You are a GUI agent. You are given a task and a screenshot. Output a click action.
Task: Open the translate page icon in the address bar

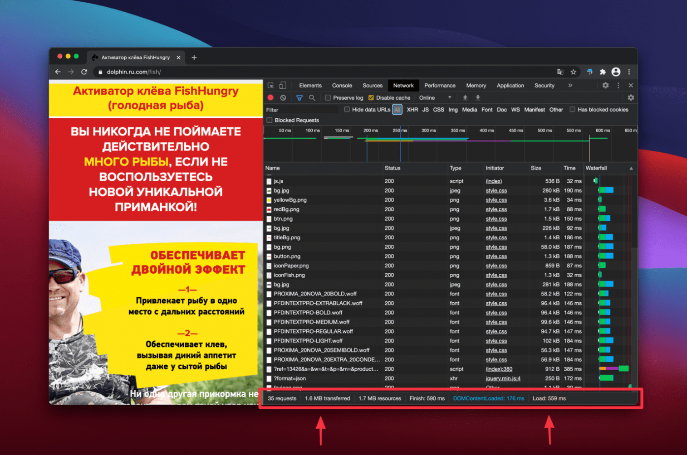click(560, 72)
